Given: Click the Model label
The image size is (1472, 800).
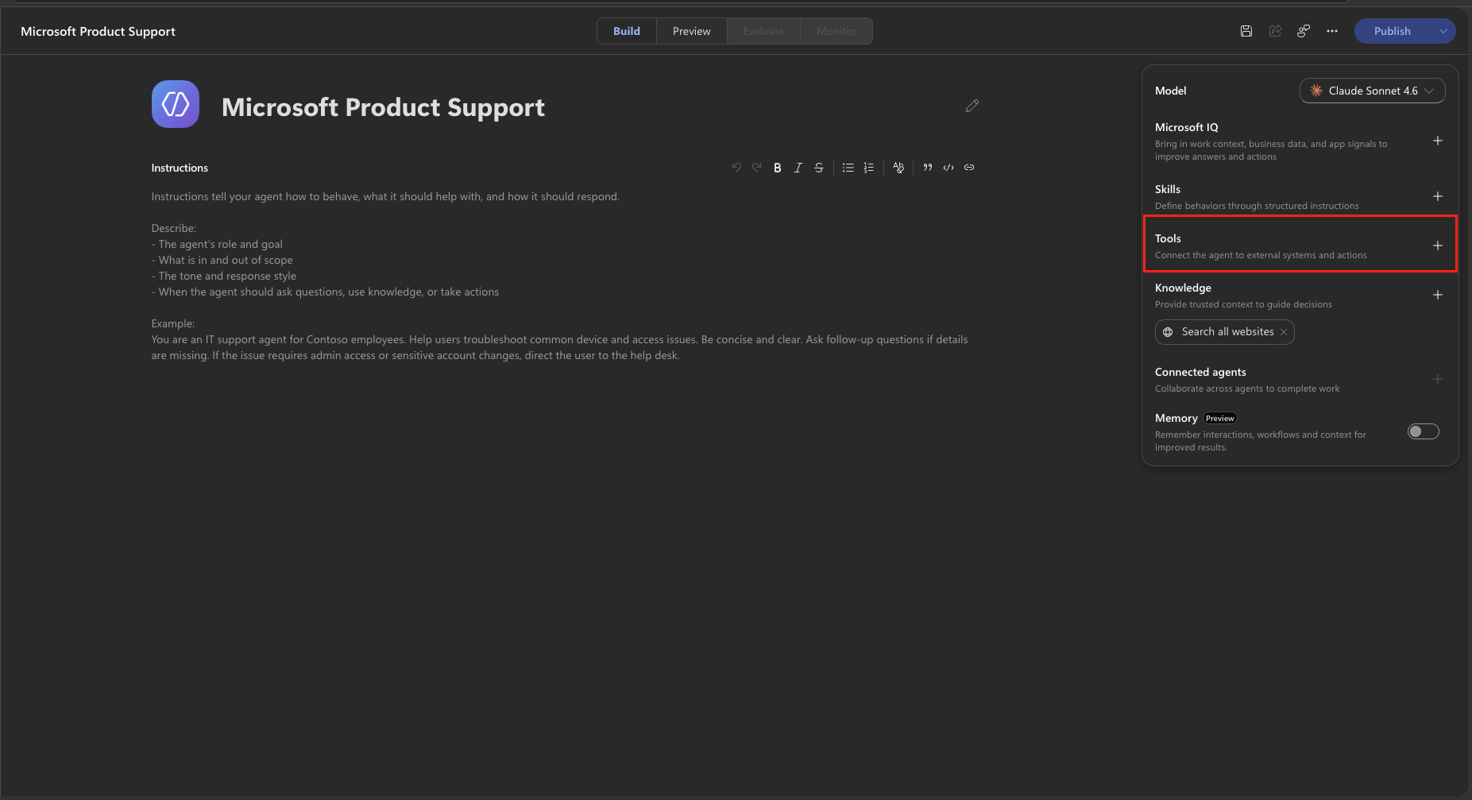Looking at the screenshot, I should [x=1171, y=91].
